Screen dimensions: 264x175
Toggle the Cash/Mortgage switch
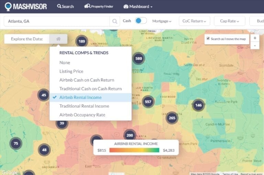coord(141,21)
